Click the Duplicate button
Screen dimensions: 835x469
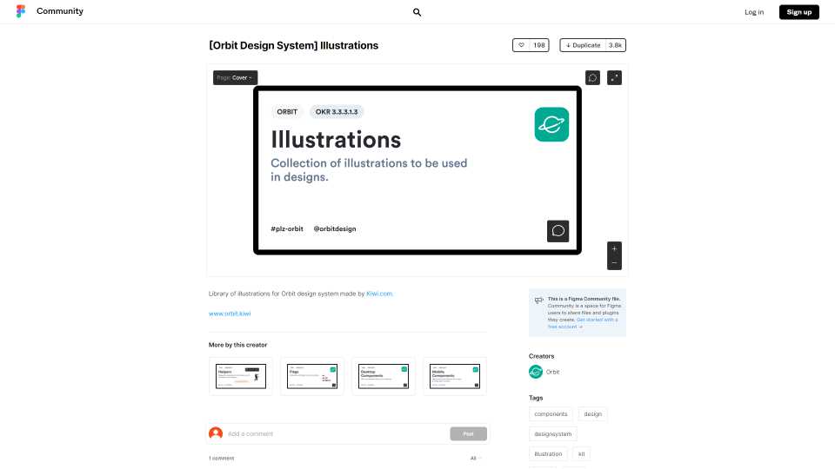click(583, 45)
